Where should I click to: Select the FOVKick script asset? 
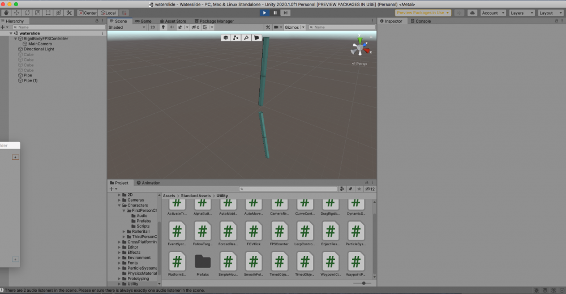[x=254, y=234]
